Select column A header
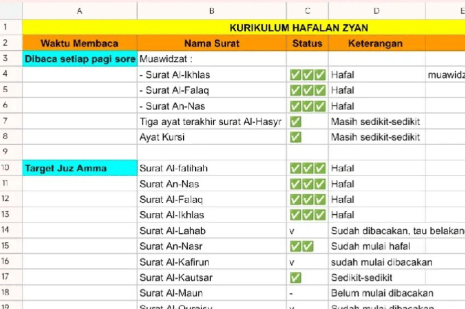 [79, 10]
